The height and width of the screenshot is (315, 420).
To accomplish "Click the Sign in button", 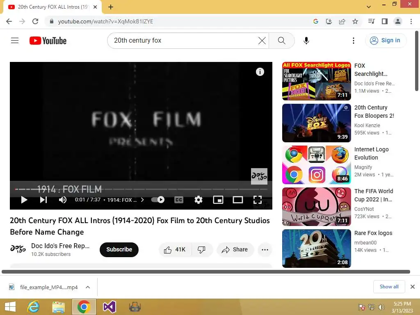I will coord(386,41).
